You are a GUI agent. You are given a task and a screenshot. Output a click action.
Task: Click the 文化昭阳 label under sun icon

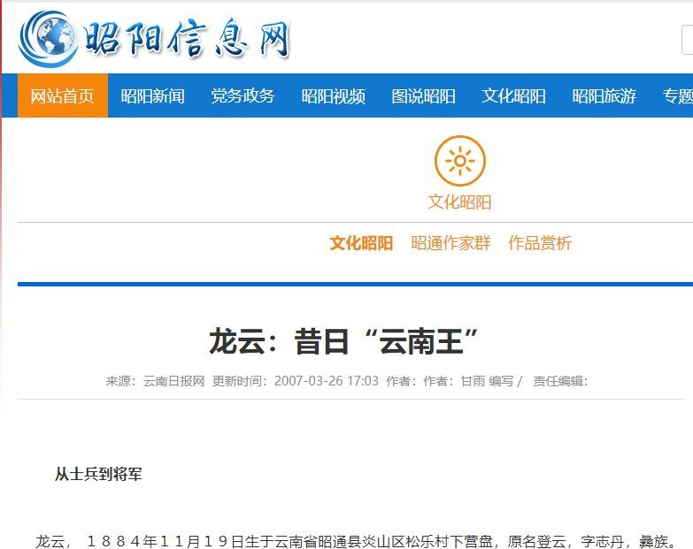tap(459, 202)
